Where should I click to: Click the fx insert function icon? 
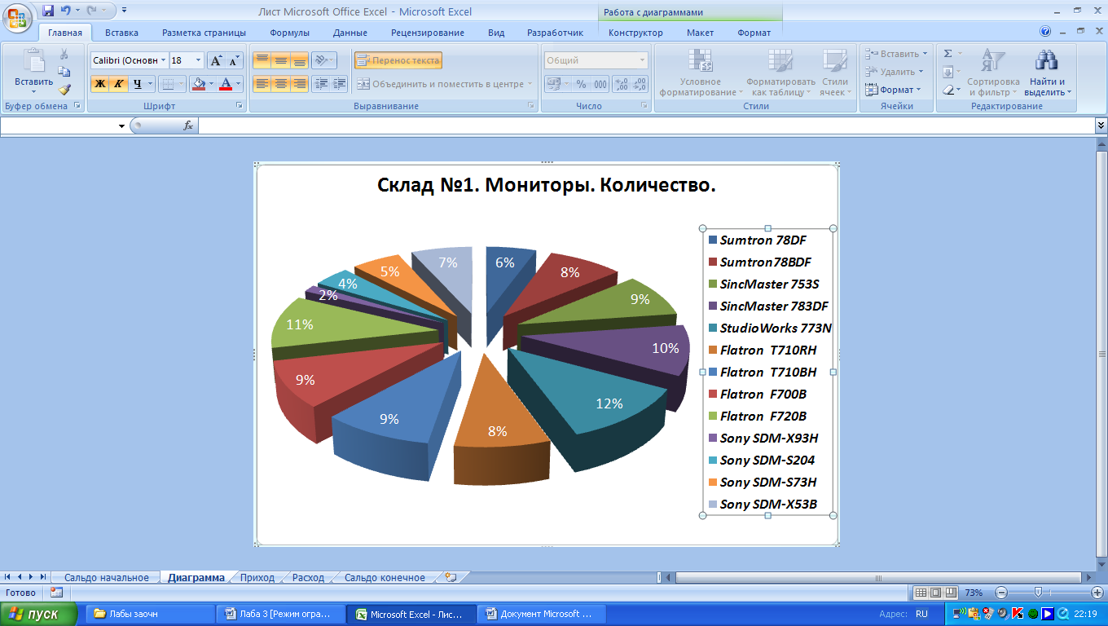pos(187,126)
